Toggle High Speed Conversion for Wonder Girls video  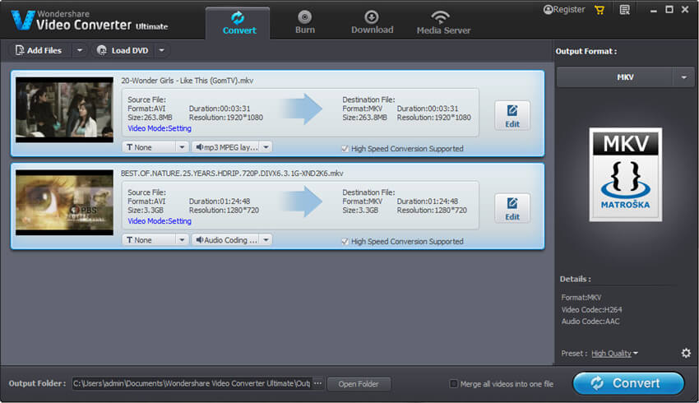tap(345, 148)
